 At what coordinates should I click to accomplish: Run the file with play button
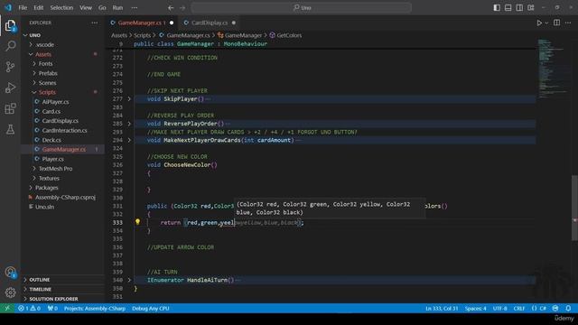tap(539, 23)
